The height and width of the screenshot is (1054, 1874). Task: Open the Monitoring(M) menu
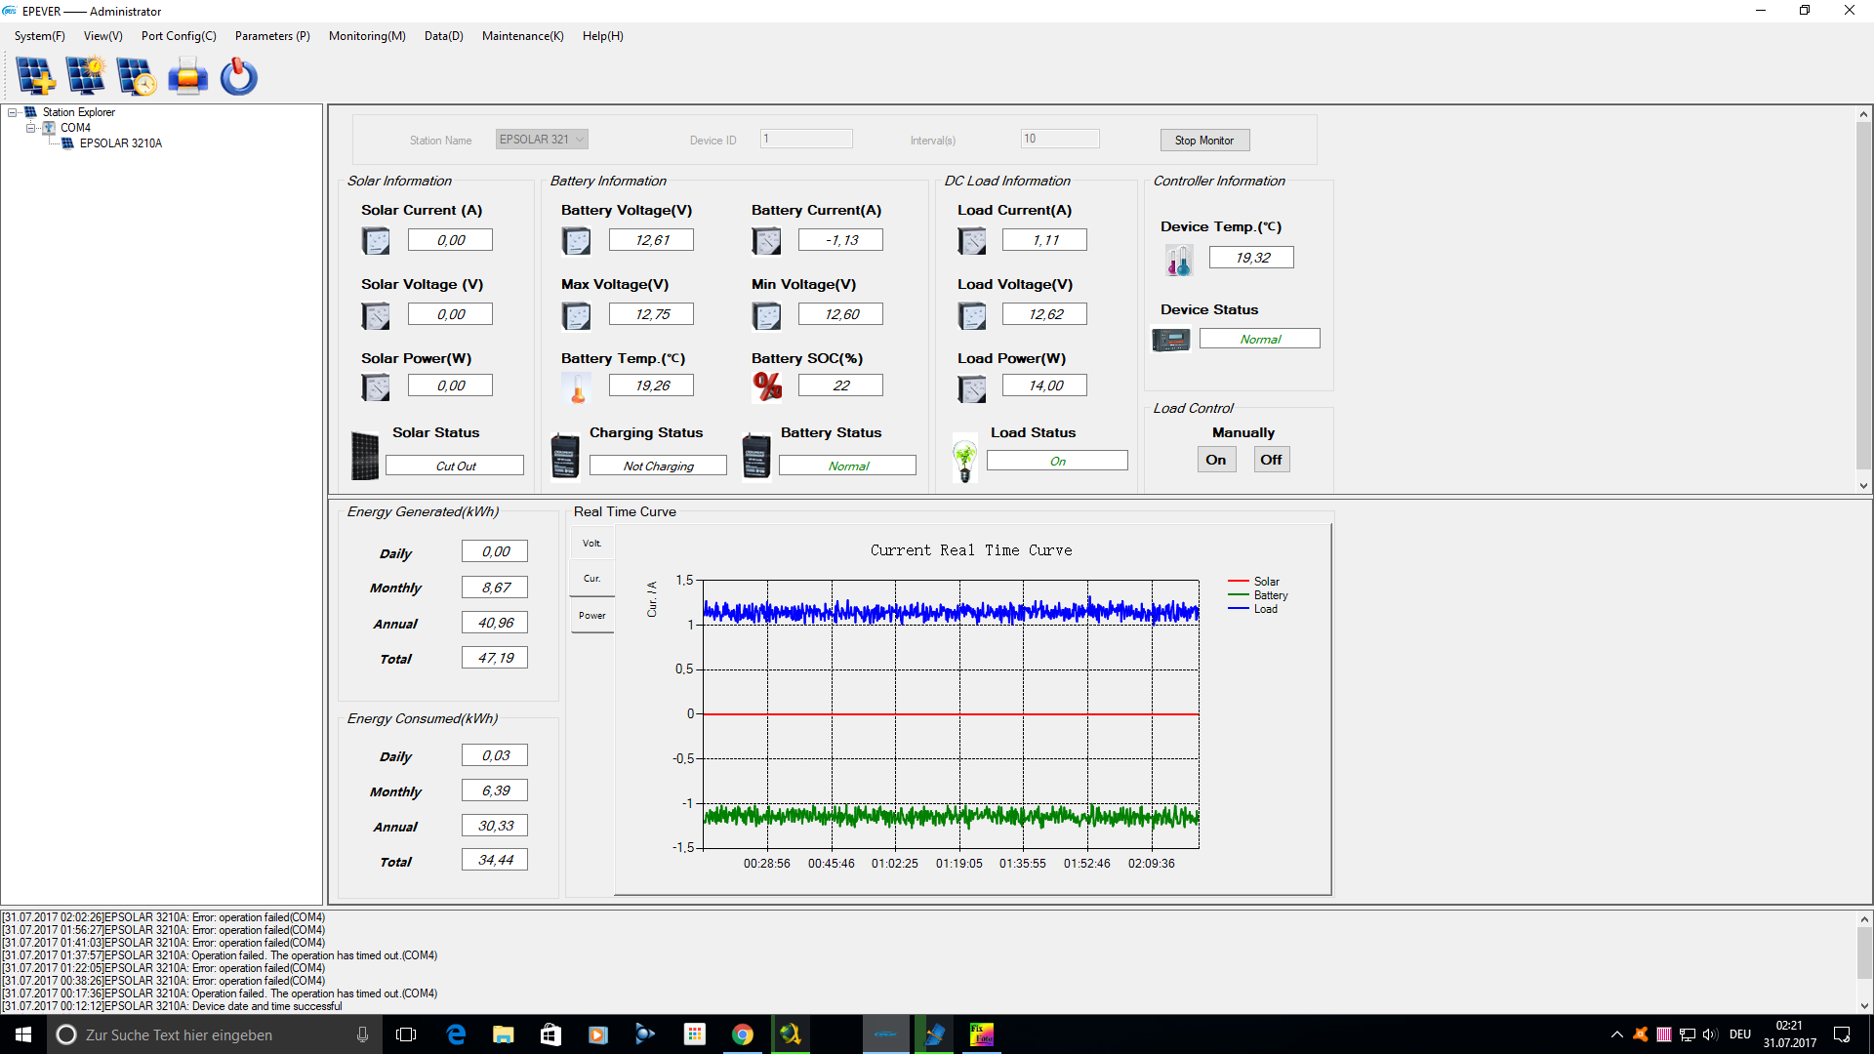[x=367, y=36]
